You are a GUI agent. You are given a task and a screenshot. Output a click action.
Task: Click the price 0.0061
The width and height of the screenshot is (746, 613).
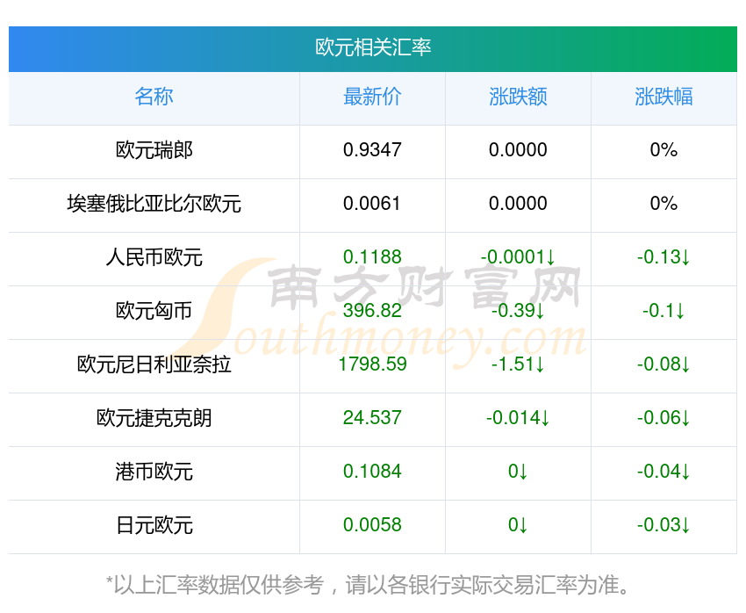(372, 204)
